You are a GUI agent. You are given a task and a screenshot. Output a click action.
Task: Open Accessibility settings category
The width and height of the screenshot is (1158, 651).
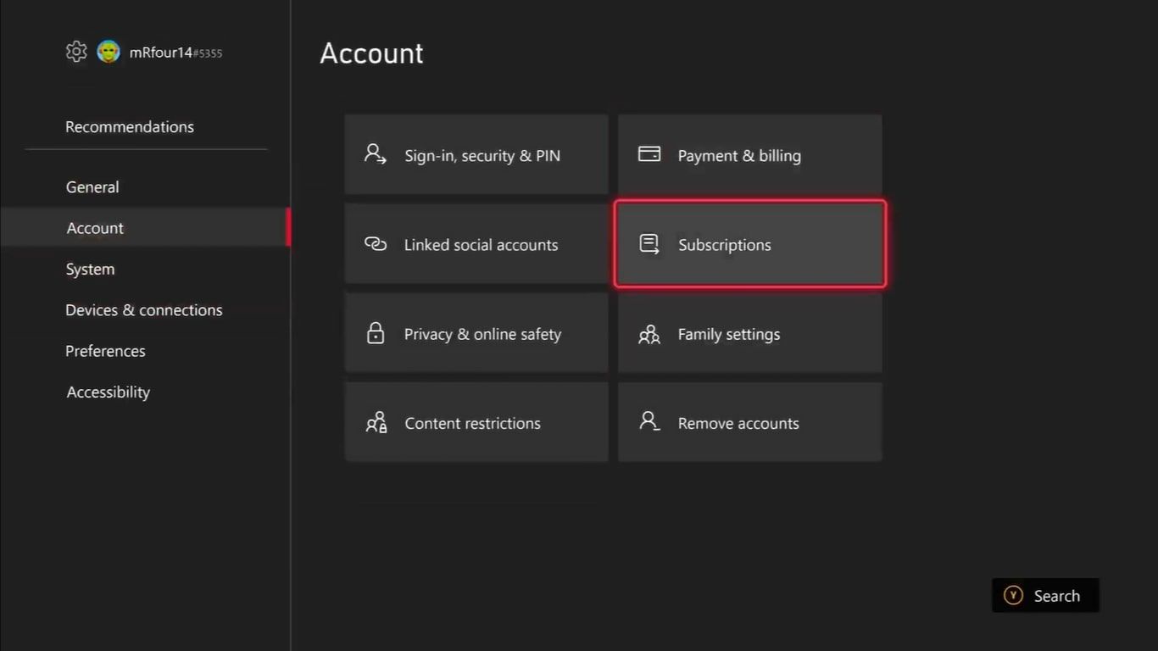pos(109,392)
